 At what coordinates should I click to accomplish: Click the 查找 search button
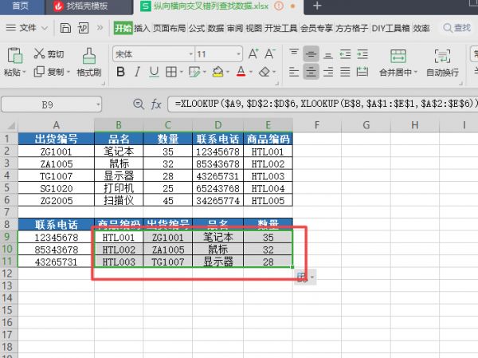[456, 28]
